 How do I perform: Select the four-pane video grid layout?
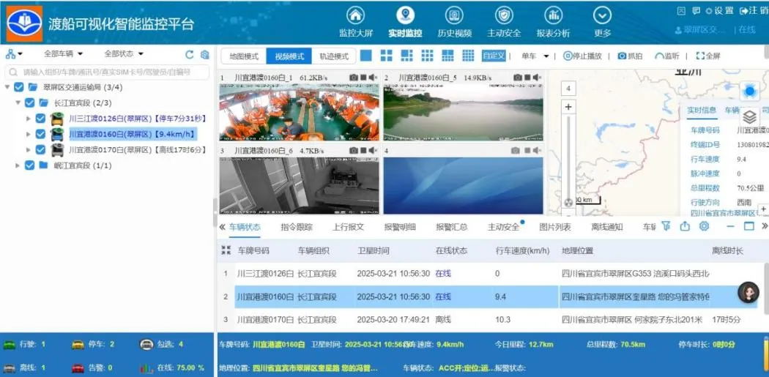coord(387,56)
